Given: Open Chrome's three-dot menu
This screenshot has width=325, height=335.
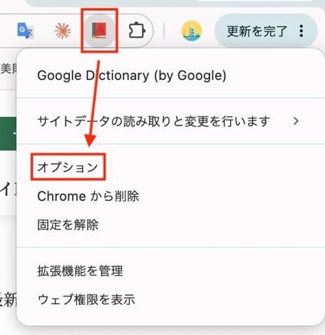Looking at the screenshot, I should click(x=301, y=31).
